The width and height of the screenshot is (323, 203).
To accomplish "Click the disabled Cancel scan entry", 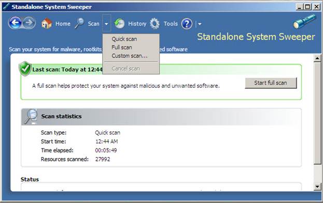I will click(x=131, y=69).
